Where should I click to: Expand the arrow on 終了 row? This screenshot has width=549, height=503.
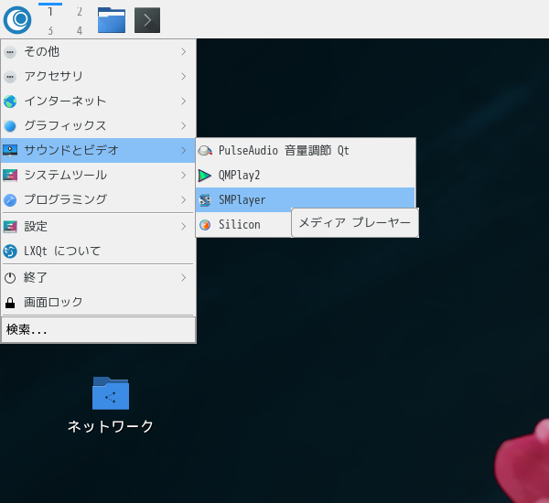click(x=184, y=278)
